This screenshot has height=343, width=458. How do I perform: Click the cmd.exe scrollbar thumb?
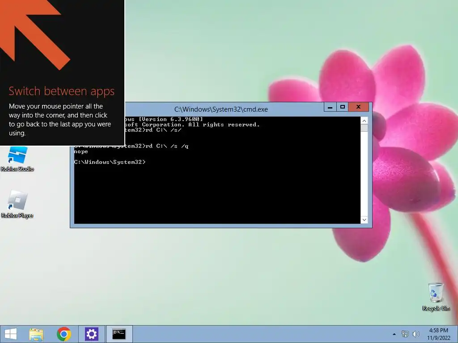tap(364, 128)
